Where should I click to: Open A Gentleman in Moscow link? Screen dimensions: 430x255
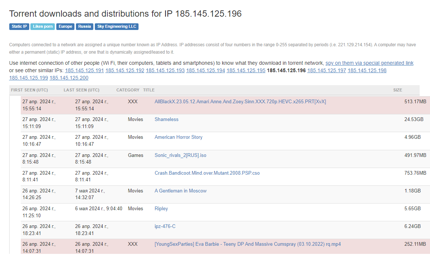pos(180,191)
